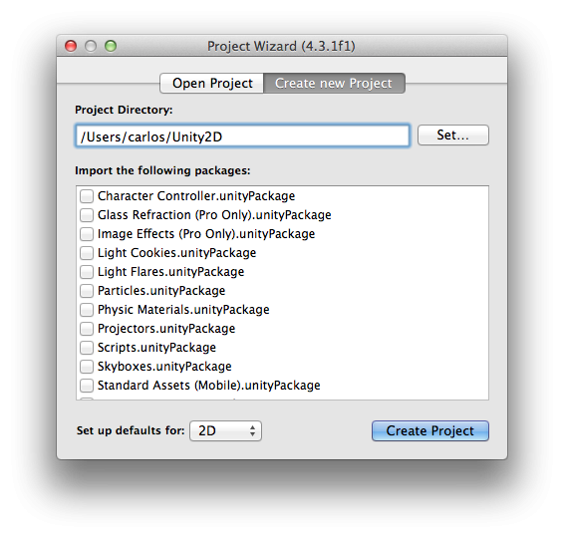Enable the Scripts.unityPackage checkbox
Screen dimensions: 564x538
[x=87, y=348]
